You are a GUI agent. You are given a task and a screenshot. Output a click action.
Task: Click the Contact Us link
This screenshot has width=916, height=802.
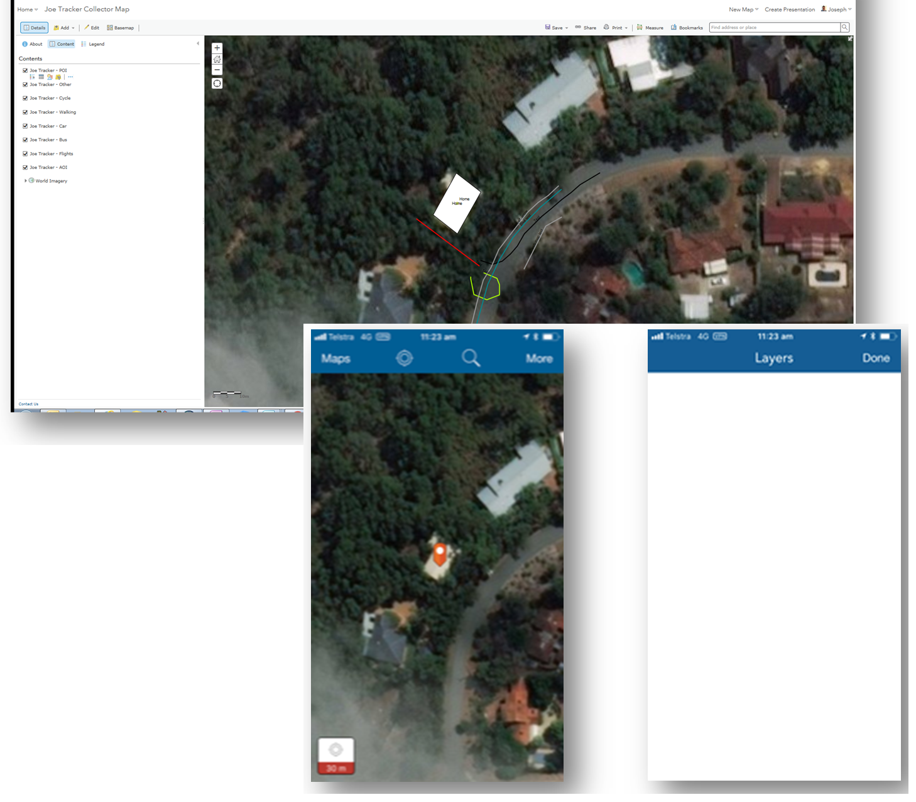(x=28, y=404)
